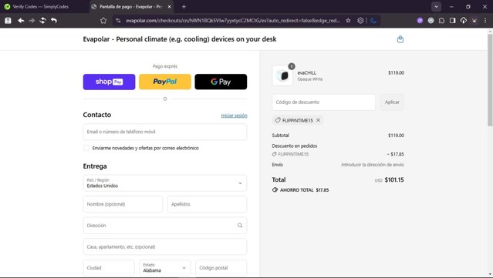Click the discount line amount - $17.85
Viewport: 493px width, 278px height.
(x=395, y=154)
